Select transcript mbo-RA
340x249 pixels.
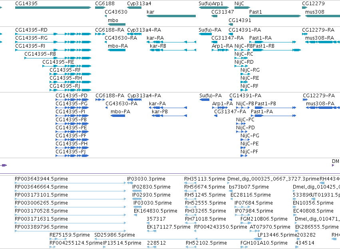coord(118,46)
